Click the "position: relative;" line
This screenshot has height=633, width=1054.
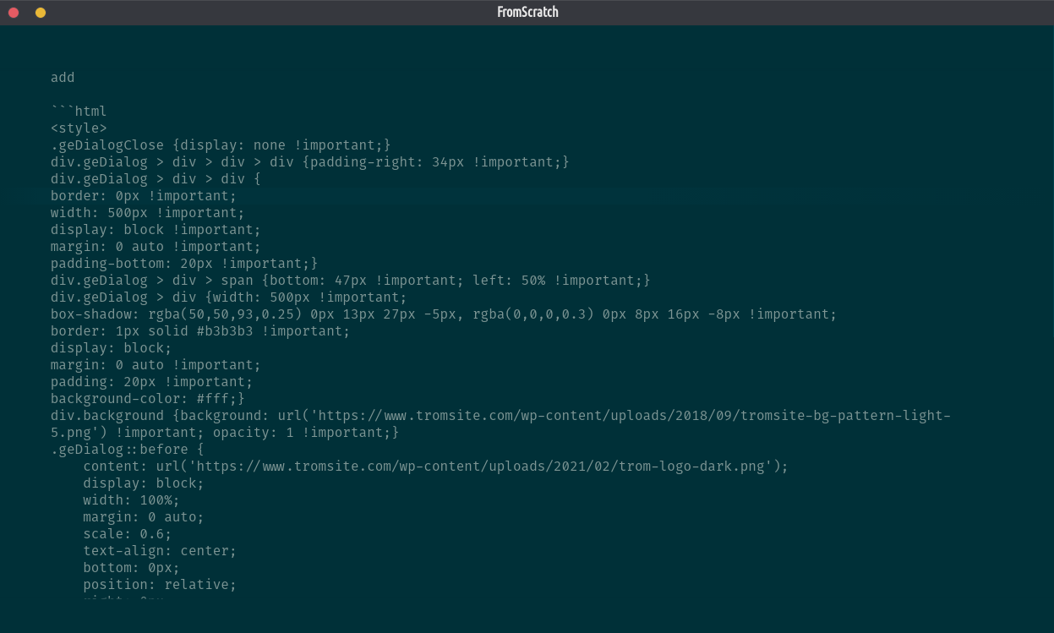click(159, 585)
